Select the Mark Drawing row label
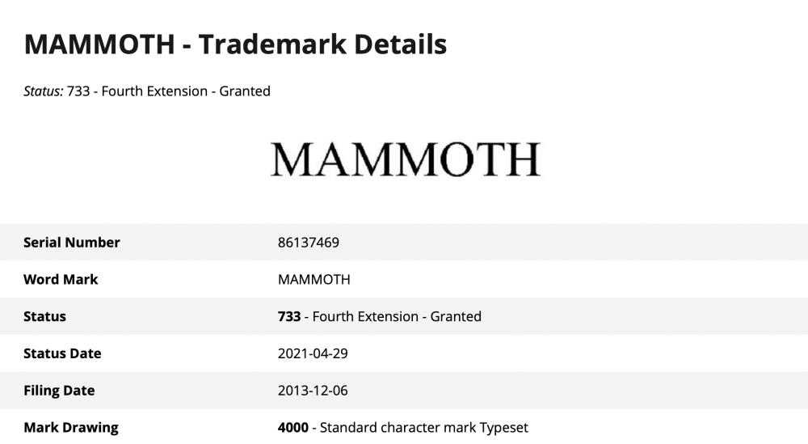This screenshot has width=808, height=444. [71, 427]
